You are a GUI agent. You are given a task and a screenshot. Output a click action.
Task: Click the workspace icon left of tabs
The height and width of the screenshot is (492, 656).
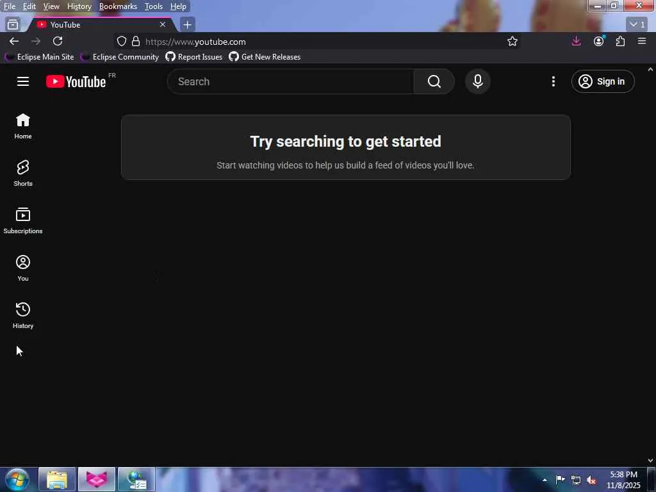pyautogui.click(x=13, y=25)
